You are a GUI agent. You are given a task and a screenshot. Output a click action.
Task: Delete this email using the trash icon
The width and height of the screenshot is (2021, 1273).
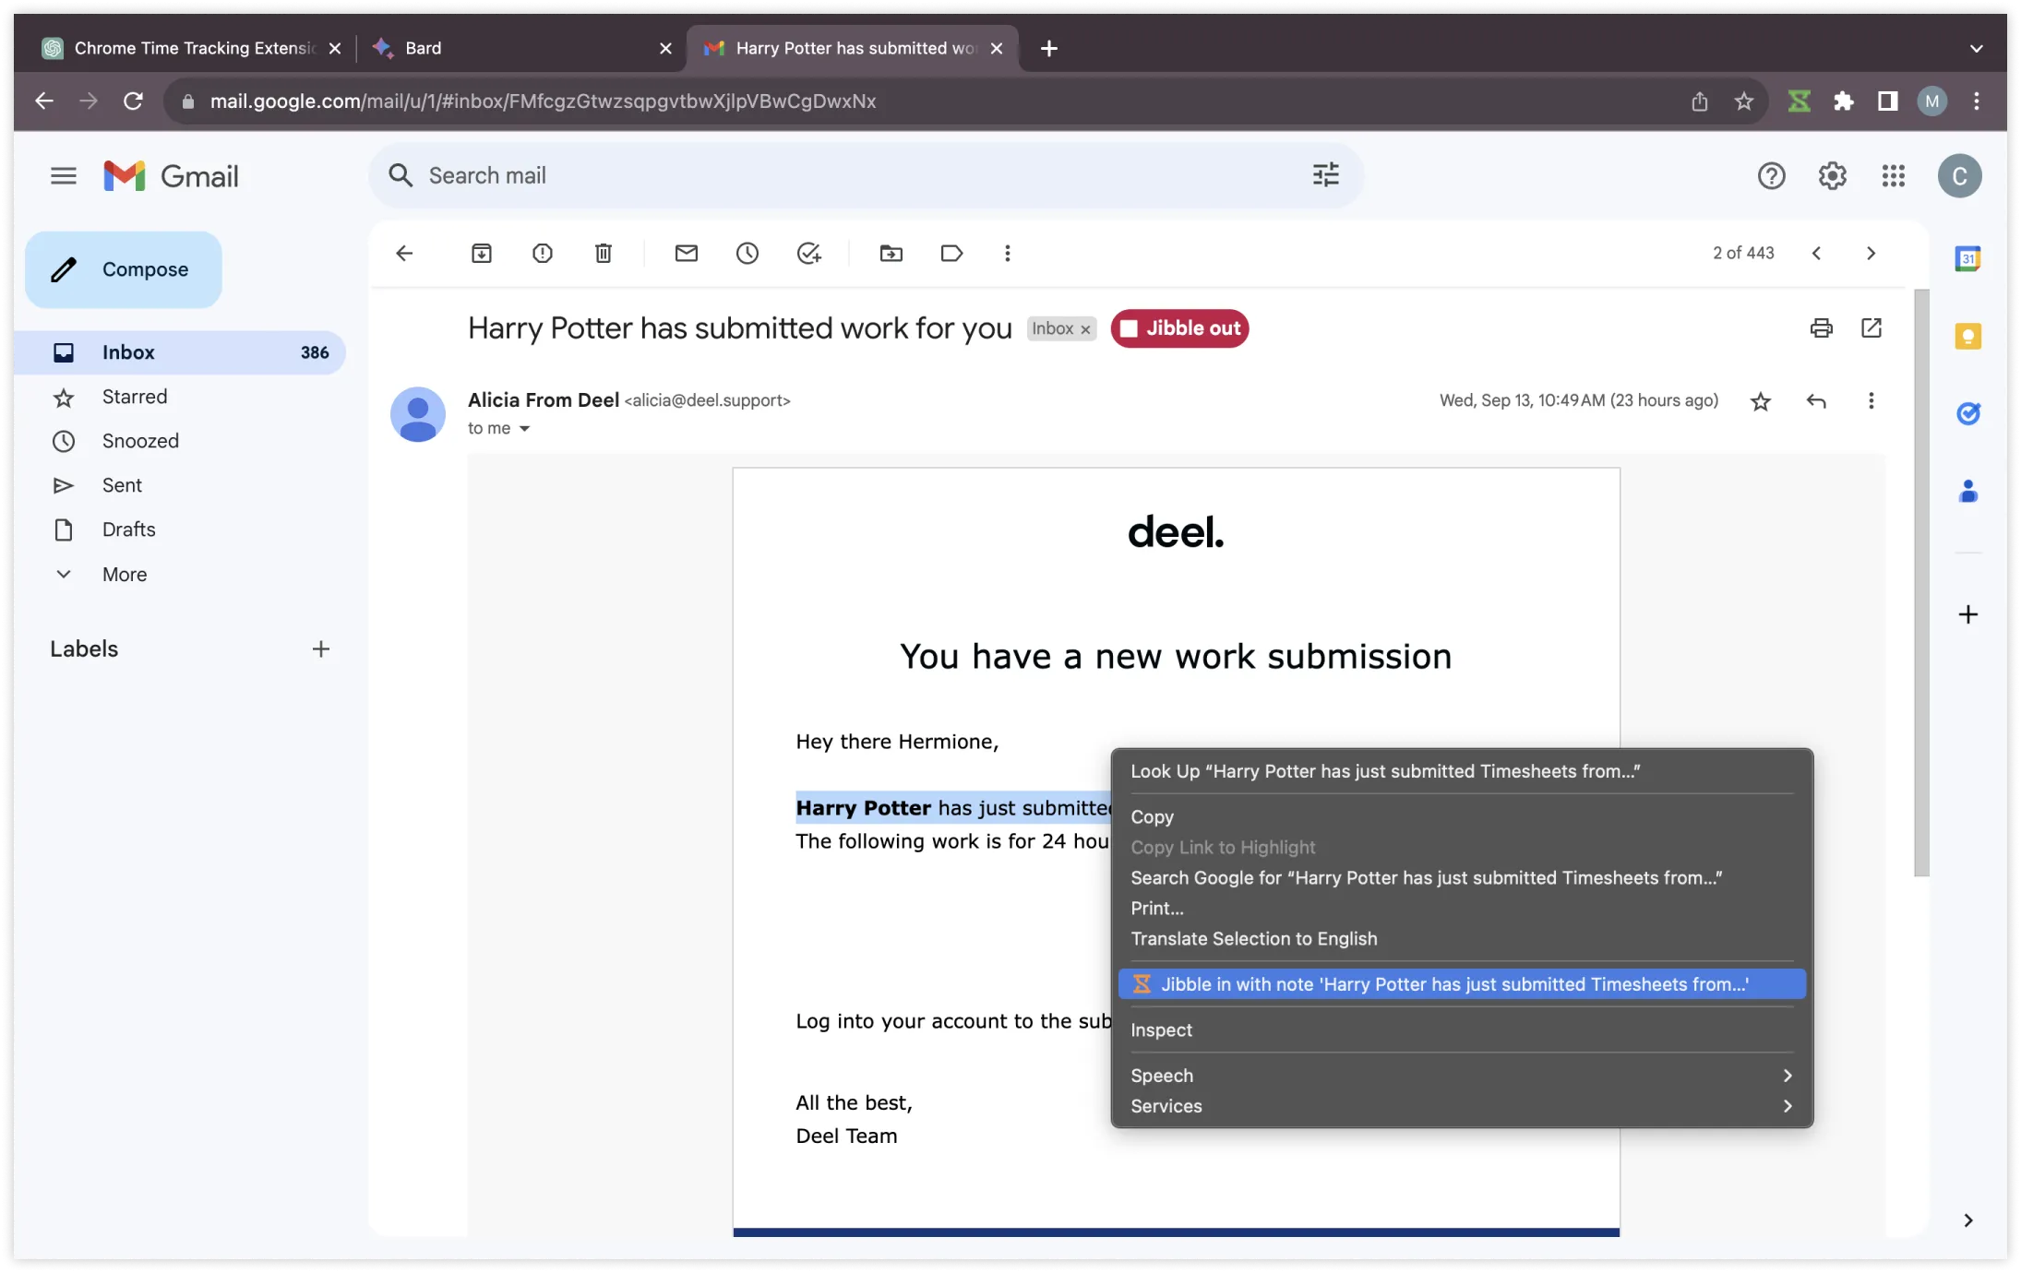(603, 253)
